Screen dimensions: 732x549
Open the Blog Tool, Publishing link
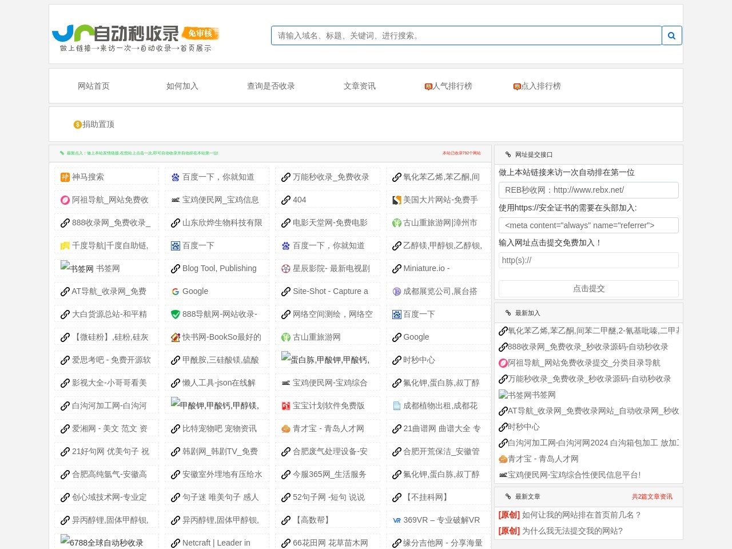(x=219, y=269)
